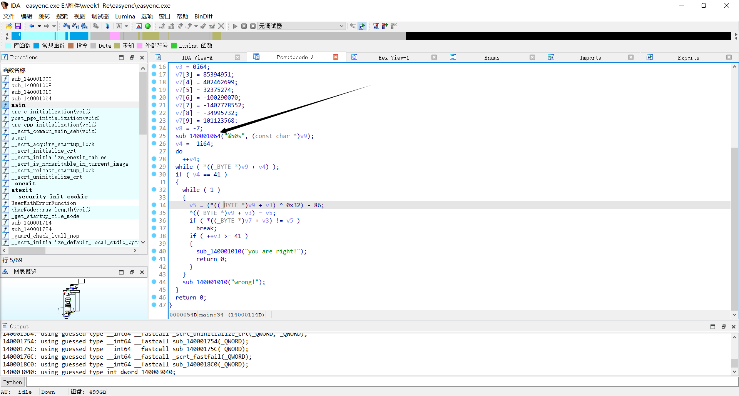The height and width of the screenshot is (396, 739).
Task: Toggle breakpoint dot on line 34
Action: point(154,205)
